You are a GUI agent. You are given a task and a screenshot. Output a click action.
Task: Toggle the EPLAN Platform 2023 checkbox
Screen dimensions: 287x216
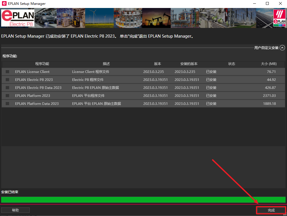coord(7,96)
